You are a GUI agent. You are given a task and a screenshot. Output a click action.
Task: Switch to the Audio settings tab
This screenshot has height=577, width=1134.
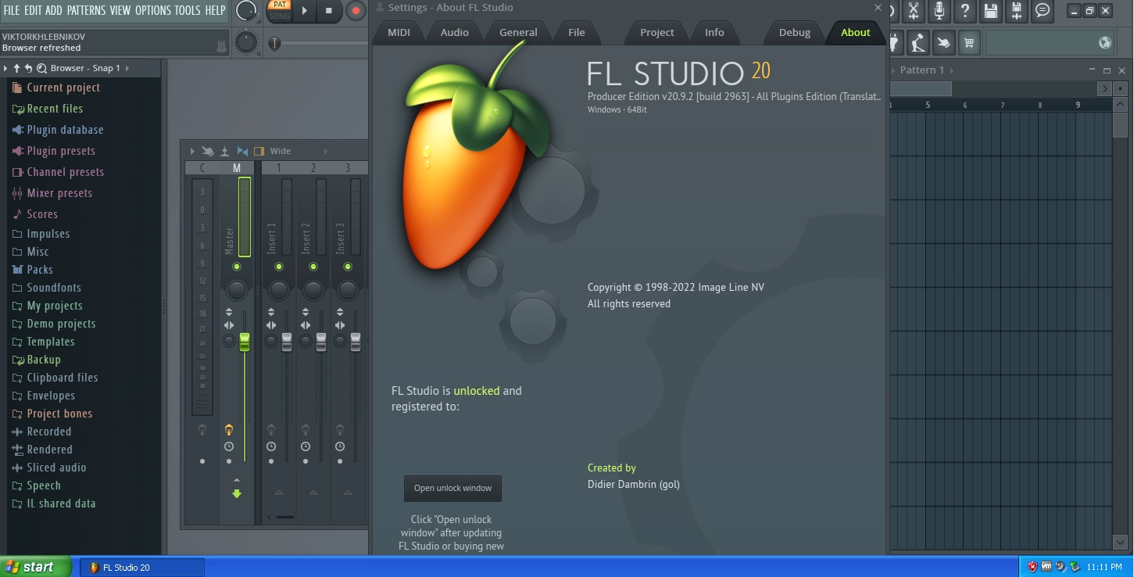(454, 32)
